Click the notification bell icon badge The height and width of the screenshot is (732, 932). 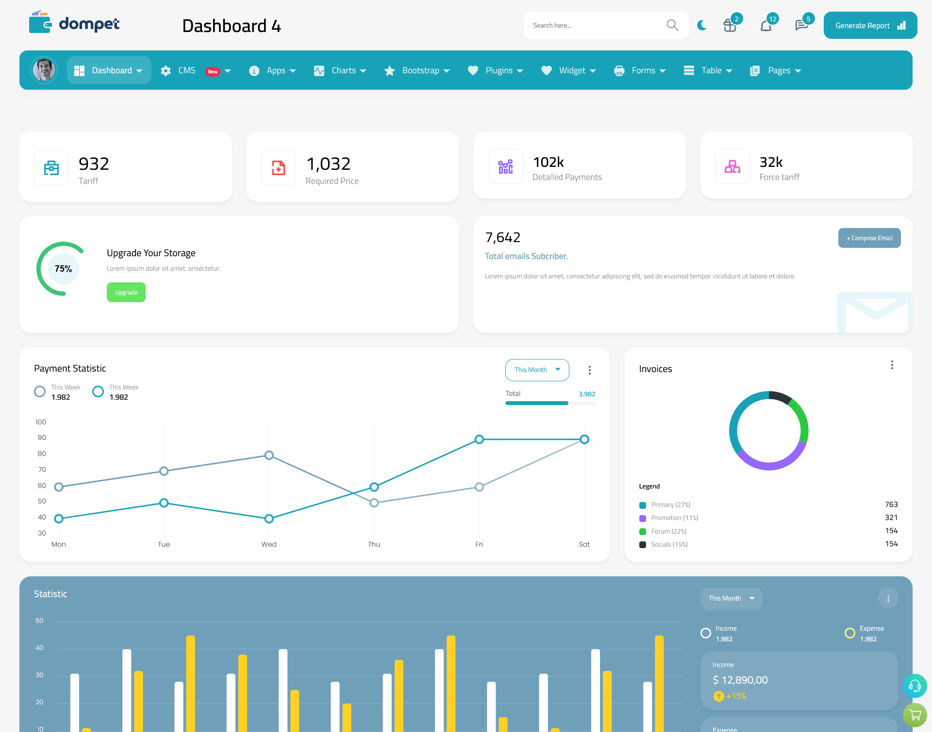pos(772,17)
